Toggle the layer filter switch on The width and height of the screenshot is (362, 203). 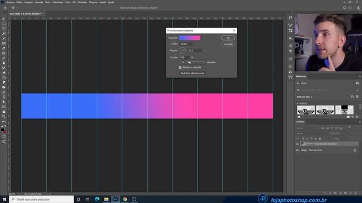(350, 127)
